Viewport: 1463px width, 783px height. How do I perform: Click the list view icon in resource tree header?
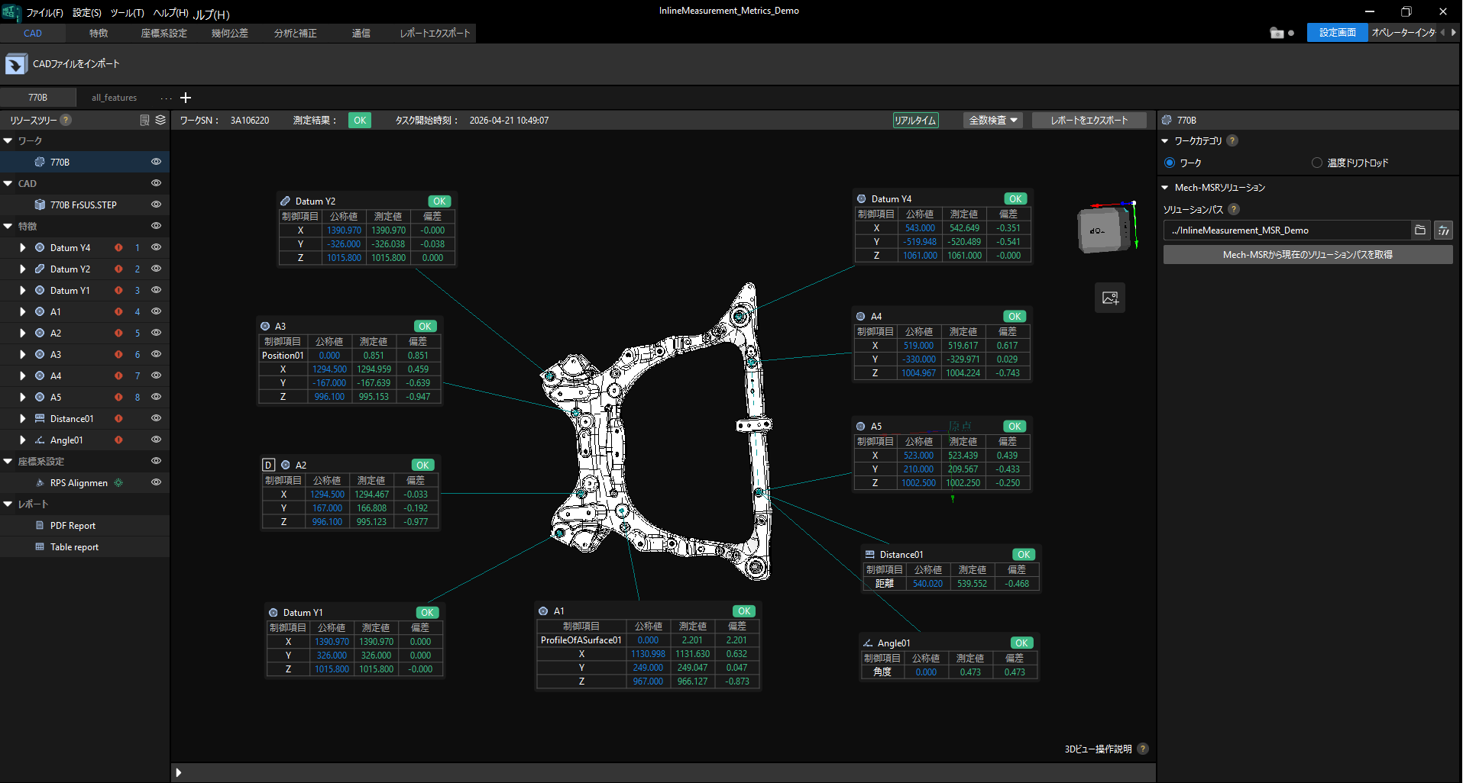pos(144,120)
